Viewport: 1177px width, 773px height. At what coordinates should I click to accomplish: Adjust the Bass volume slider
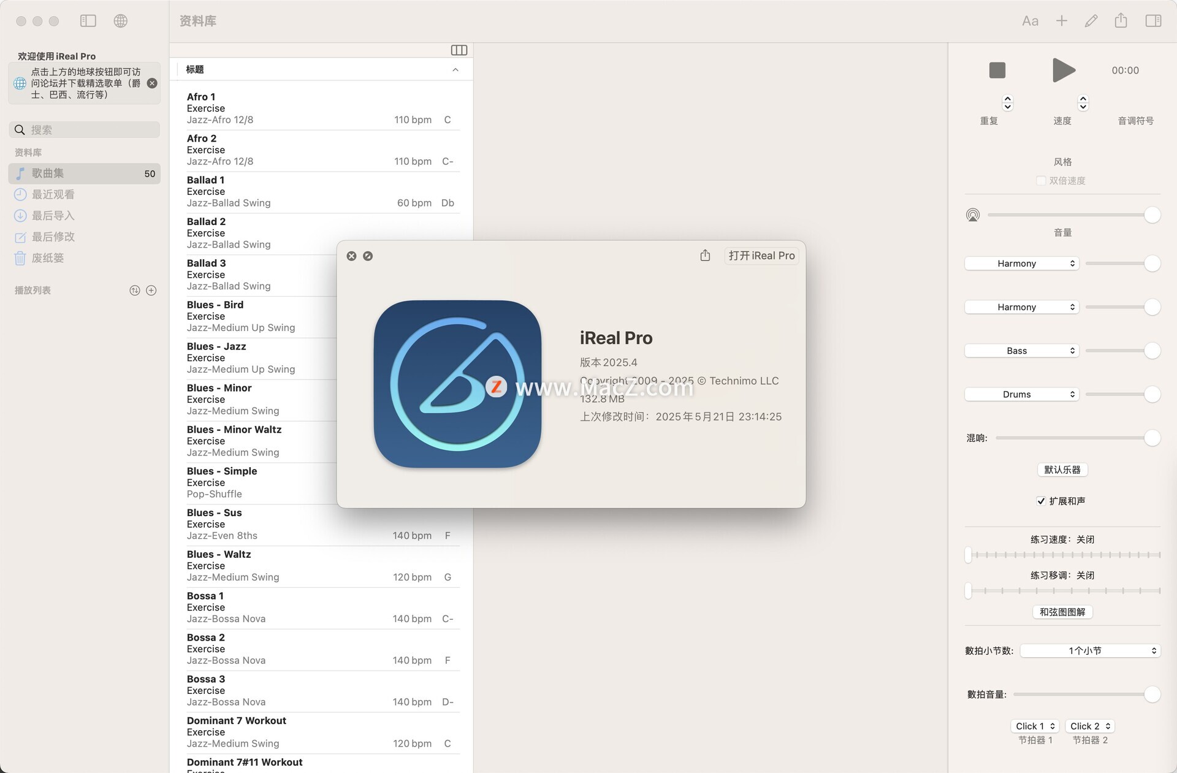pos(1122,351)
